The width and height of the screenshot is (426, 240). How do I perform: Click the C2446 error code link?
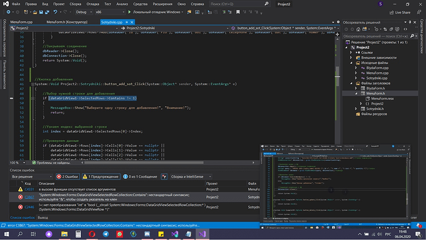point(30,207)
